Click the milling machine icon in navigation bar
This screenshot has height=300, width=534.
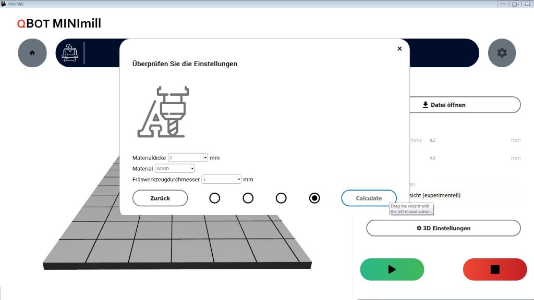point(70,53)
